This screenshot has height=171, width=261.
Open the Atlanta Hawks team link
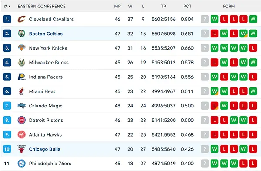point(45,134)
